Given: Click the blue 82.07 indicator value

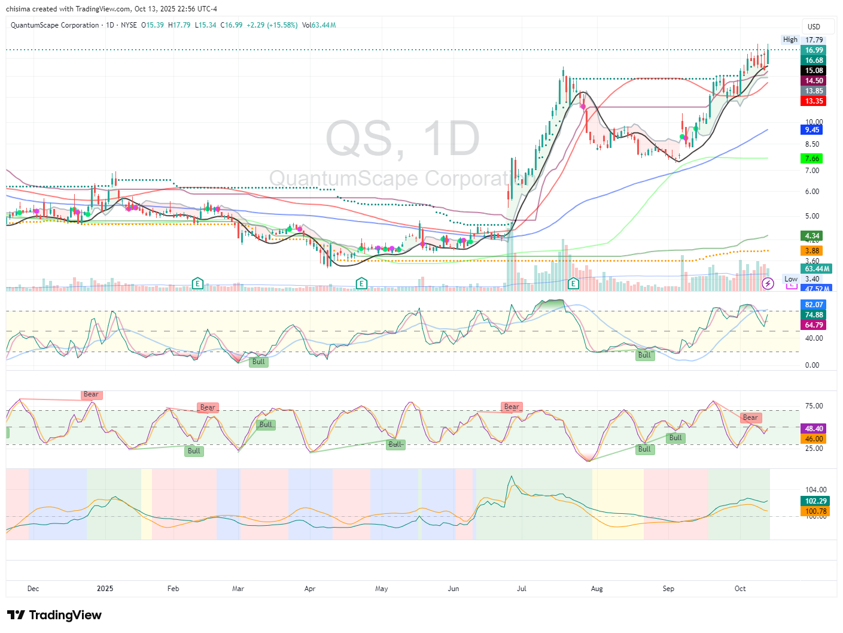Looking at the screenshot, I should tap(814, 305).
